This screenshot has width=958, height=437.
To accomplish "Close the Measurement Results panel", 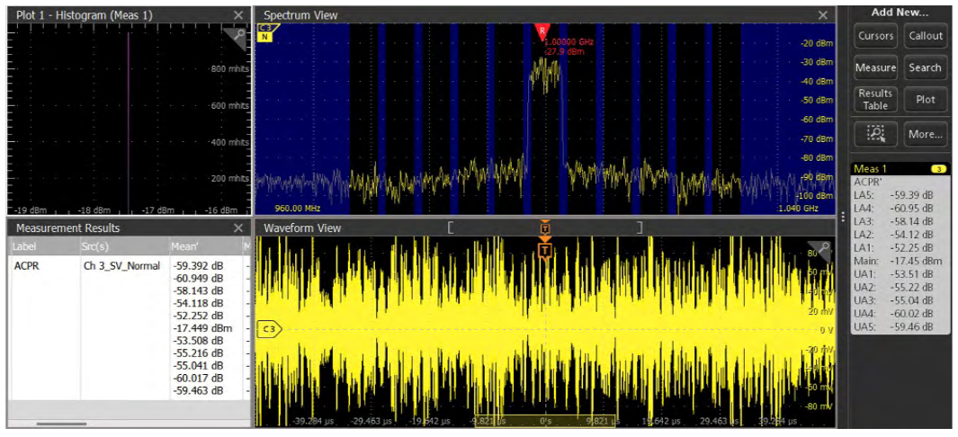I will coord(237,228).
